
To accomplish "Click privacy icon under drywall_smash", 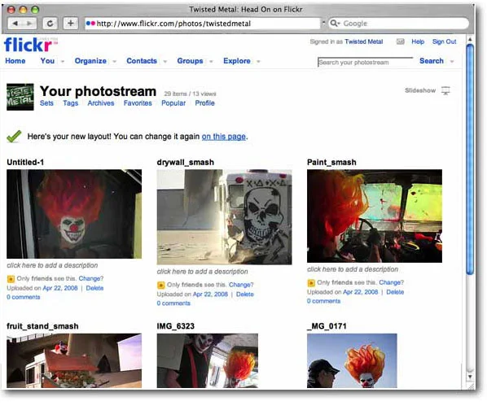I will pyautogui.click(x=161, y=285).
